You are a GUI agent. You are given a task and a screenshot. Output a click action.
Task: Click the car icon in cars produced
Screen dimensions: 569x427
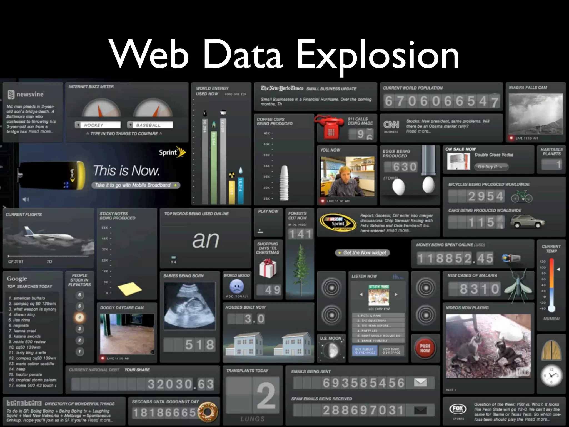pos(527,222)
